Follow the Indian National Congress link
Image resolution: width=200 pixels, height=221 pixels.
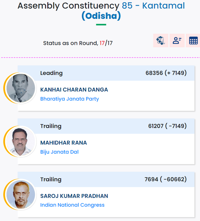(72, 205)
